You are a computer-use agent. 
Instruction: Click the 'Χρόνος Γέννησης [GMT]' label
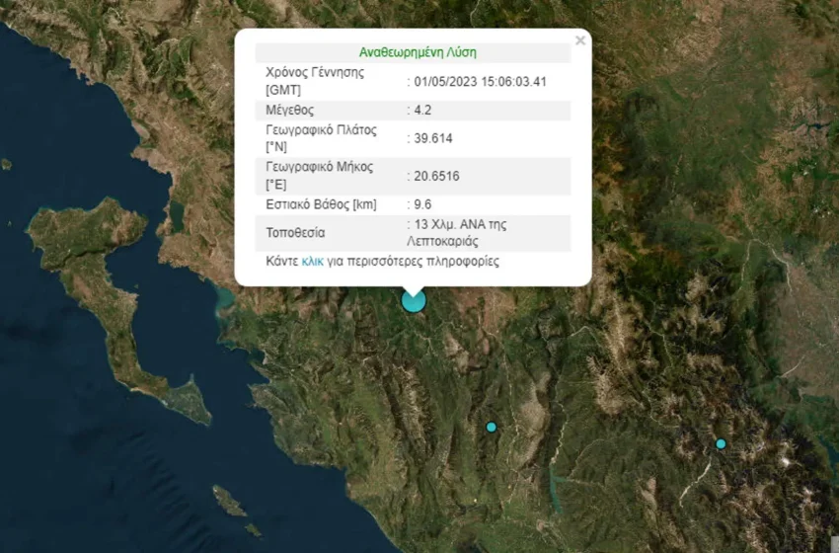point(315,80)
